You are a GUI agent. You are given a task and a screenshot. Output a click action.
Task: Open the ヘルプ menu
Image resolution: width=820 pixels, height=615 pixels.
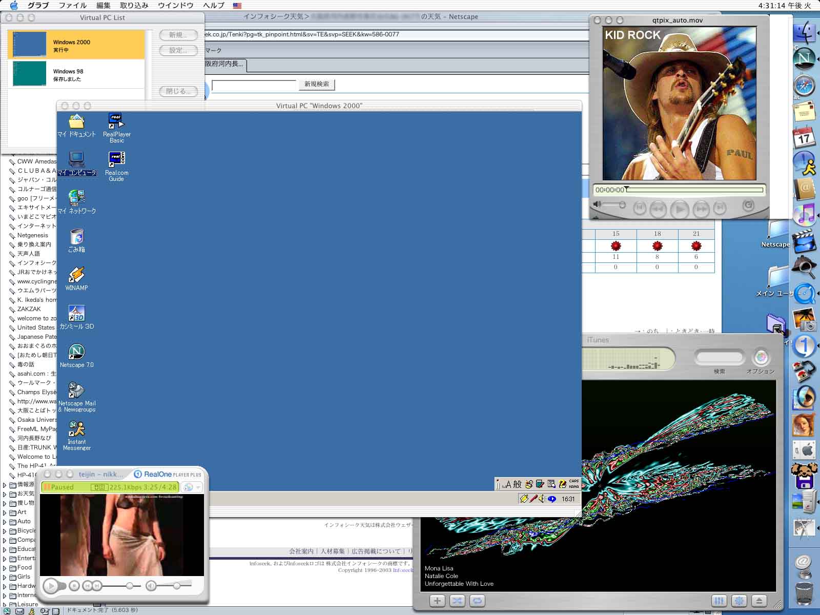pos(214,5)
